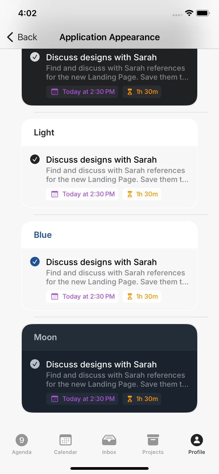Pick the Moon theme header
The width and height of the screenshot is (219, 474).
(x=109, y=337)
